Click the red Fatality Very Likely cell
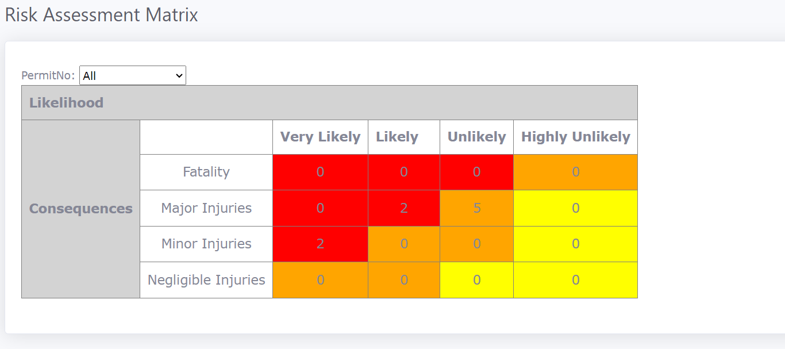 pyautogui.click(x=320, y=172)
